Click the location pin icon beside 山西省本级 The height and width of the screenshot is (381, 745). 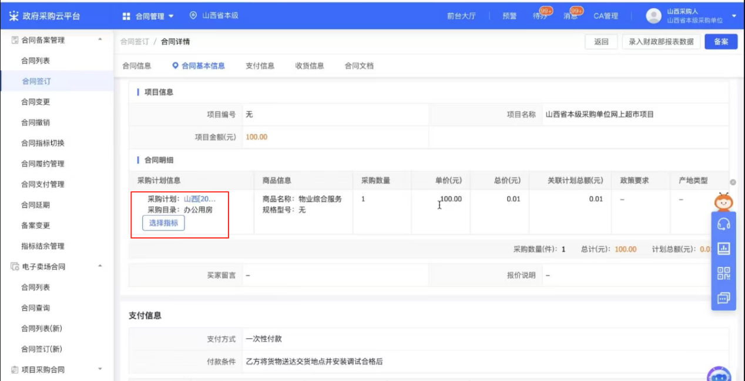click(x=193, y=15)
